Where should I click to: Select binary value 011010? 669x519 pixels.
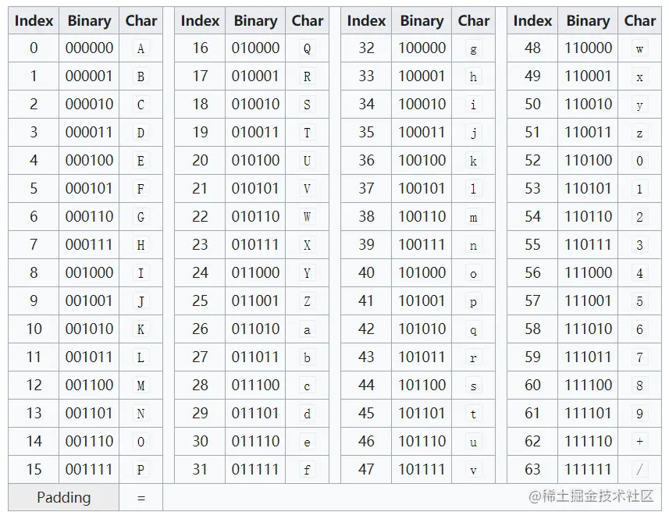pyautogui.click(x=255, y=329)
